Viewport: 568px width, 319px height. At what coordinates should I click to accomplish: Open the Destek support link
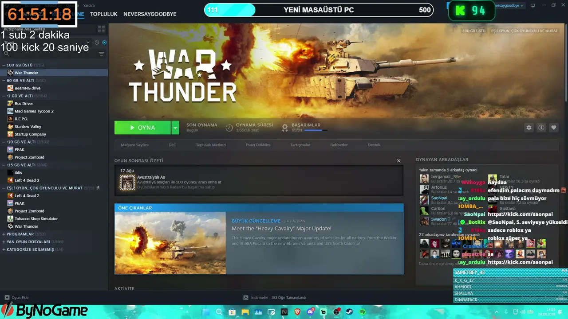tap(374, 145)
